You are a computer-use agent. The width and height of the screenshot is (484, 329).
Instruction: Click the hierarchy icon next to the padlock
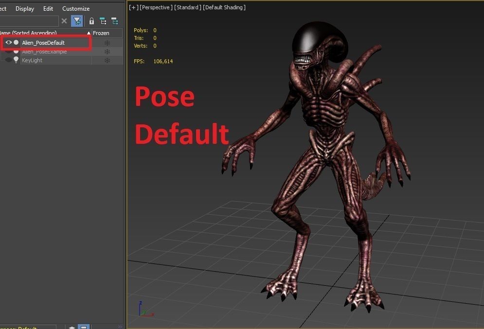coord(103,21)
